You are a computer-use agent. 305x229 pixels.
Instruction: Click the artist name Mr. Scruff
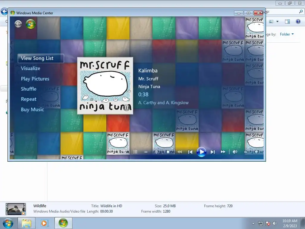[x=148, y=79]
